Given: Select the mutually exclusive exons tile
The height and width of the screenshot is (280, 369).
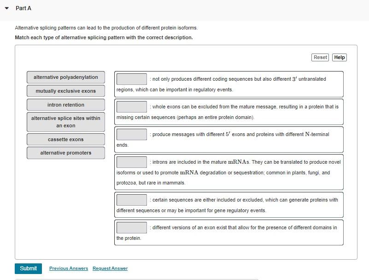Looking at the screenshot, I should click(x=65, y=91).
